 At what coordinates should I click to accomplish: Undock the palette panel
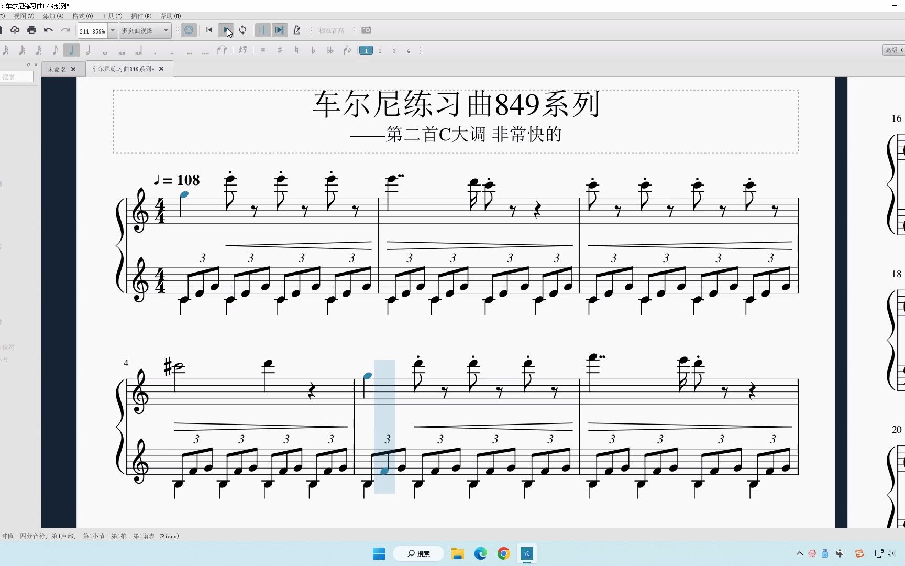point(29,64)
